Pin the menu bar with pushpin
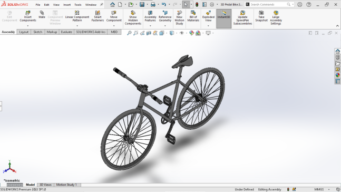341x192 pixels. click(101, 4)
